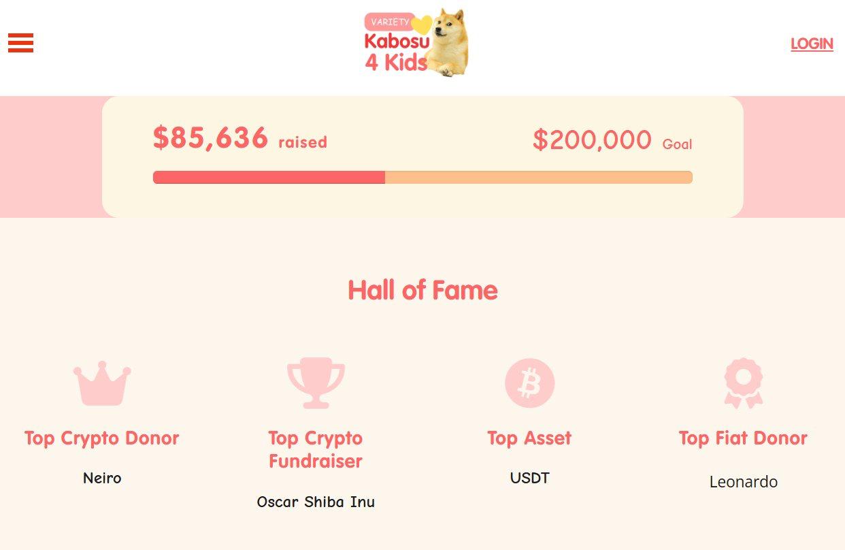Select the donor name Neiro
Viewport: 845px width, 550px height.
click(102, 478)
